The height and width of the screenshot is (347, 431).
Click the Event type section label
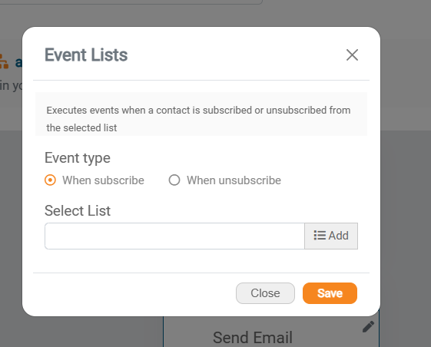click(78, 158)
